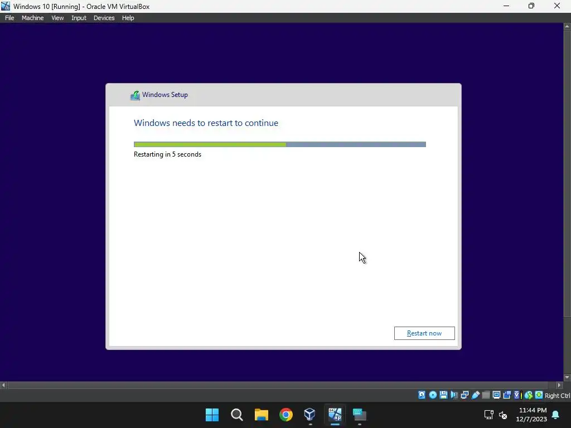
Task: Click the shared folders status icon
Action: [486, 395]
